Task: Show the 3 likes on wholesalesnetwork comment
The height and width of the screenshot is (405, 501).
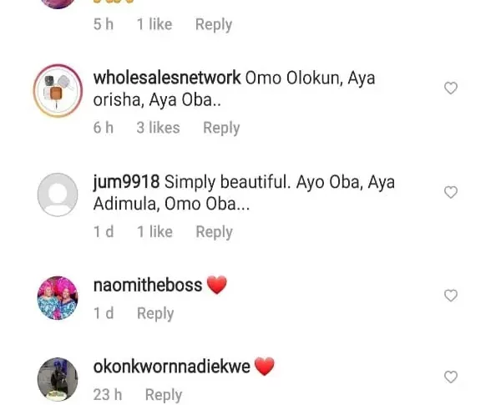Action: pos(158,128)
